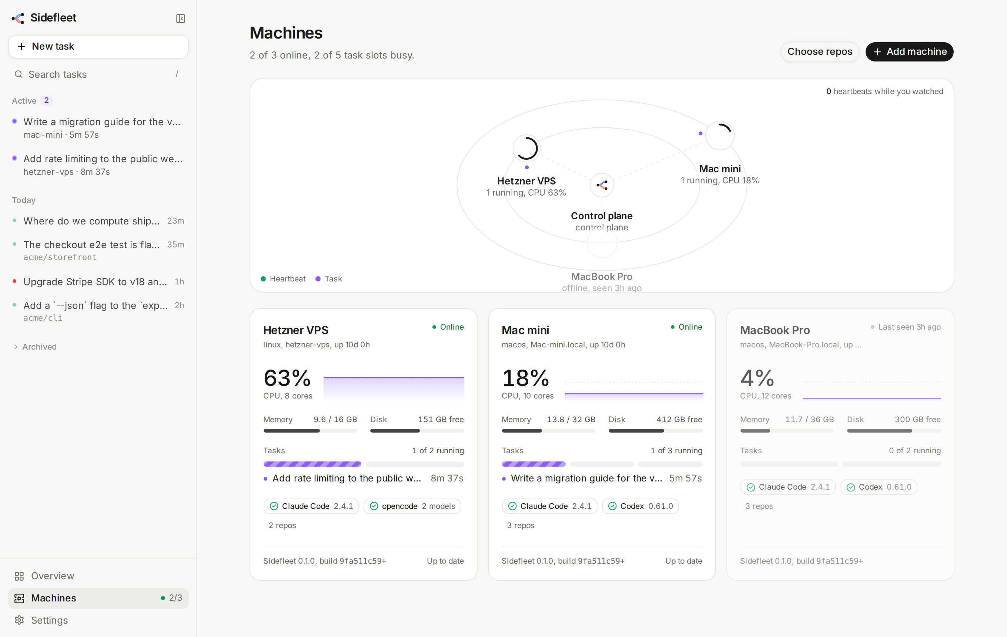The image size is (1007, 637).
Task: Click the opencode check icon on Hetzner VPS card
Action: click(x=374, y=506)
